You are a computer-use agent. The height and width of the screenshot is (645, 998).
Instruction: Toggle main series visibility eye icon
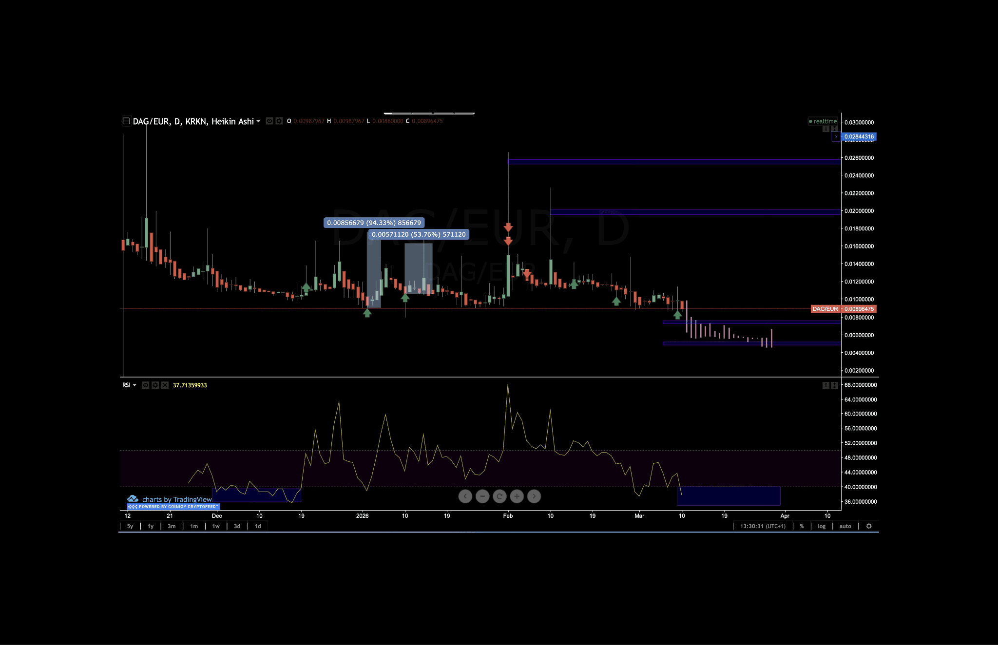[x=269, y=121]
